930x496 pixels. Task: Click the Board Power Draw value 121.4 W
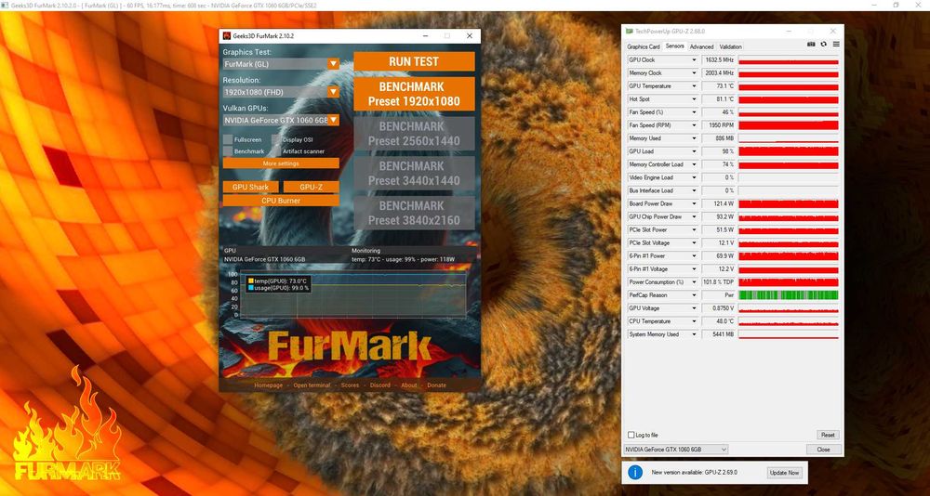[x=718, y=203]
